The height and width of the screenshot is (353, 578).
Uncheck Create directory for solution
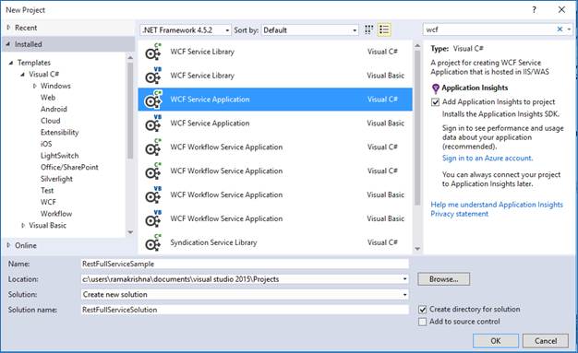pyautogui.click(x=423, y=310)
